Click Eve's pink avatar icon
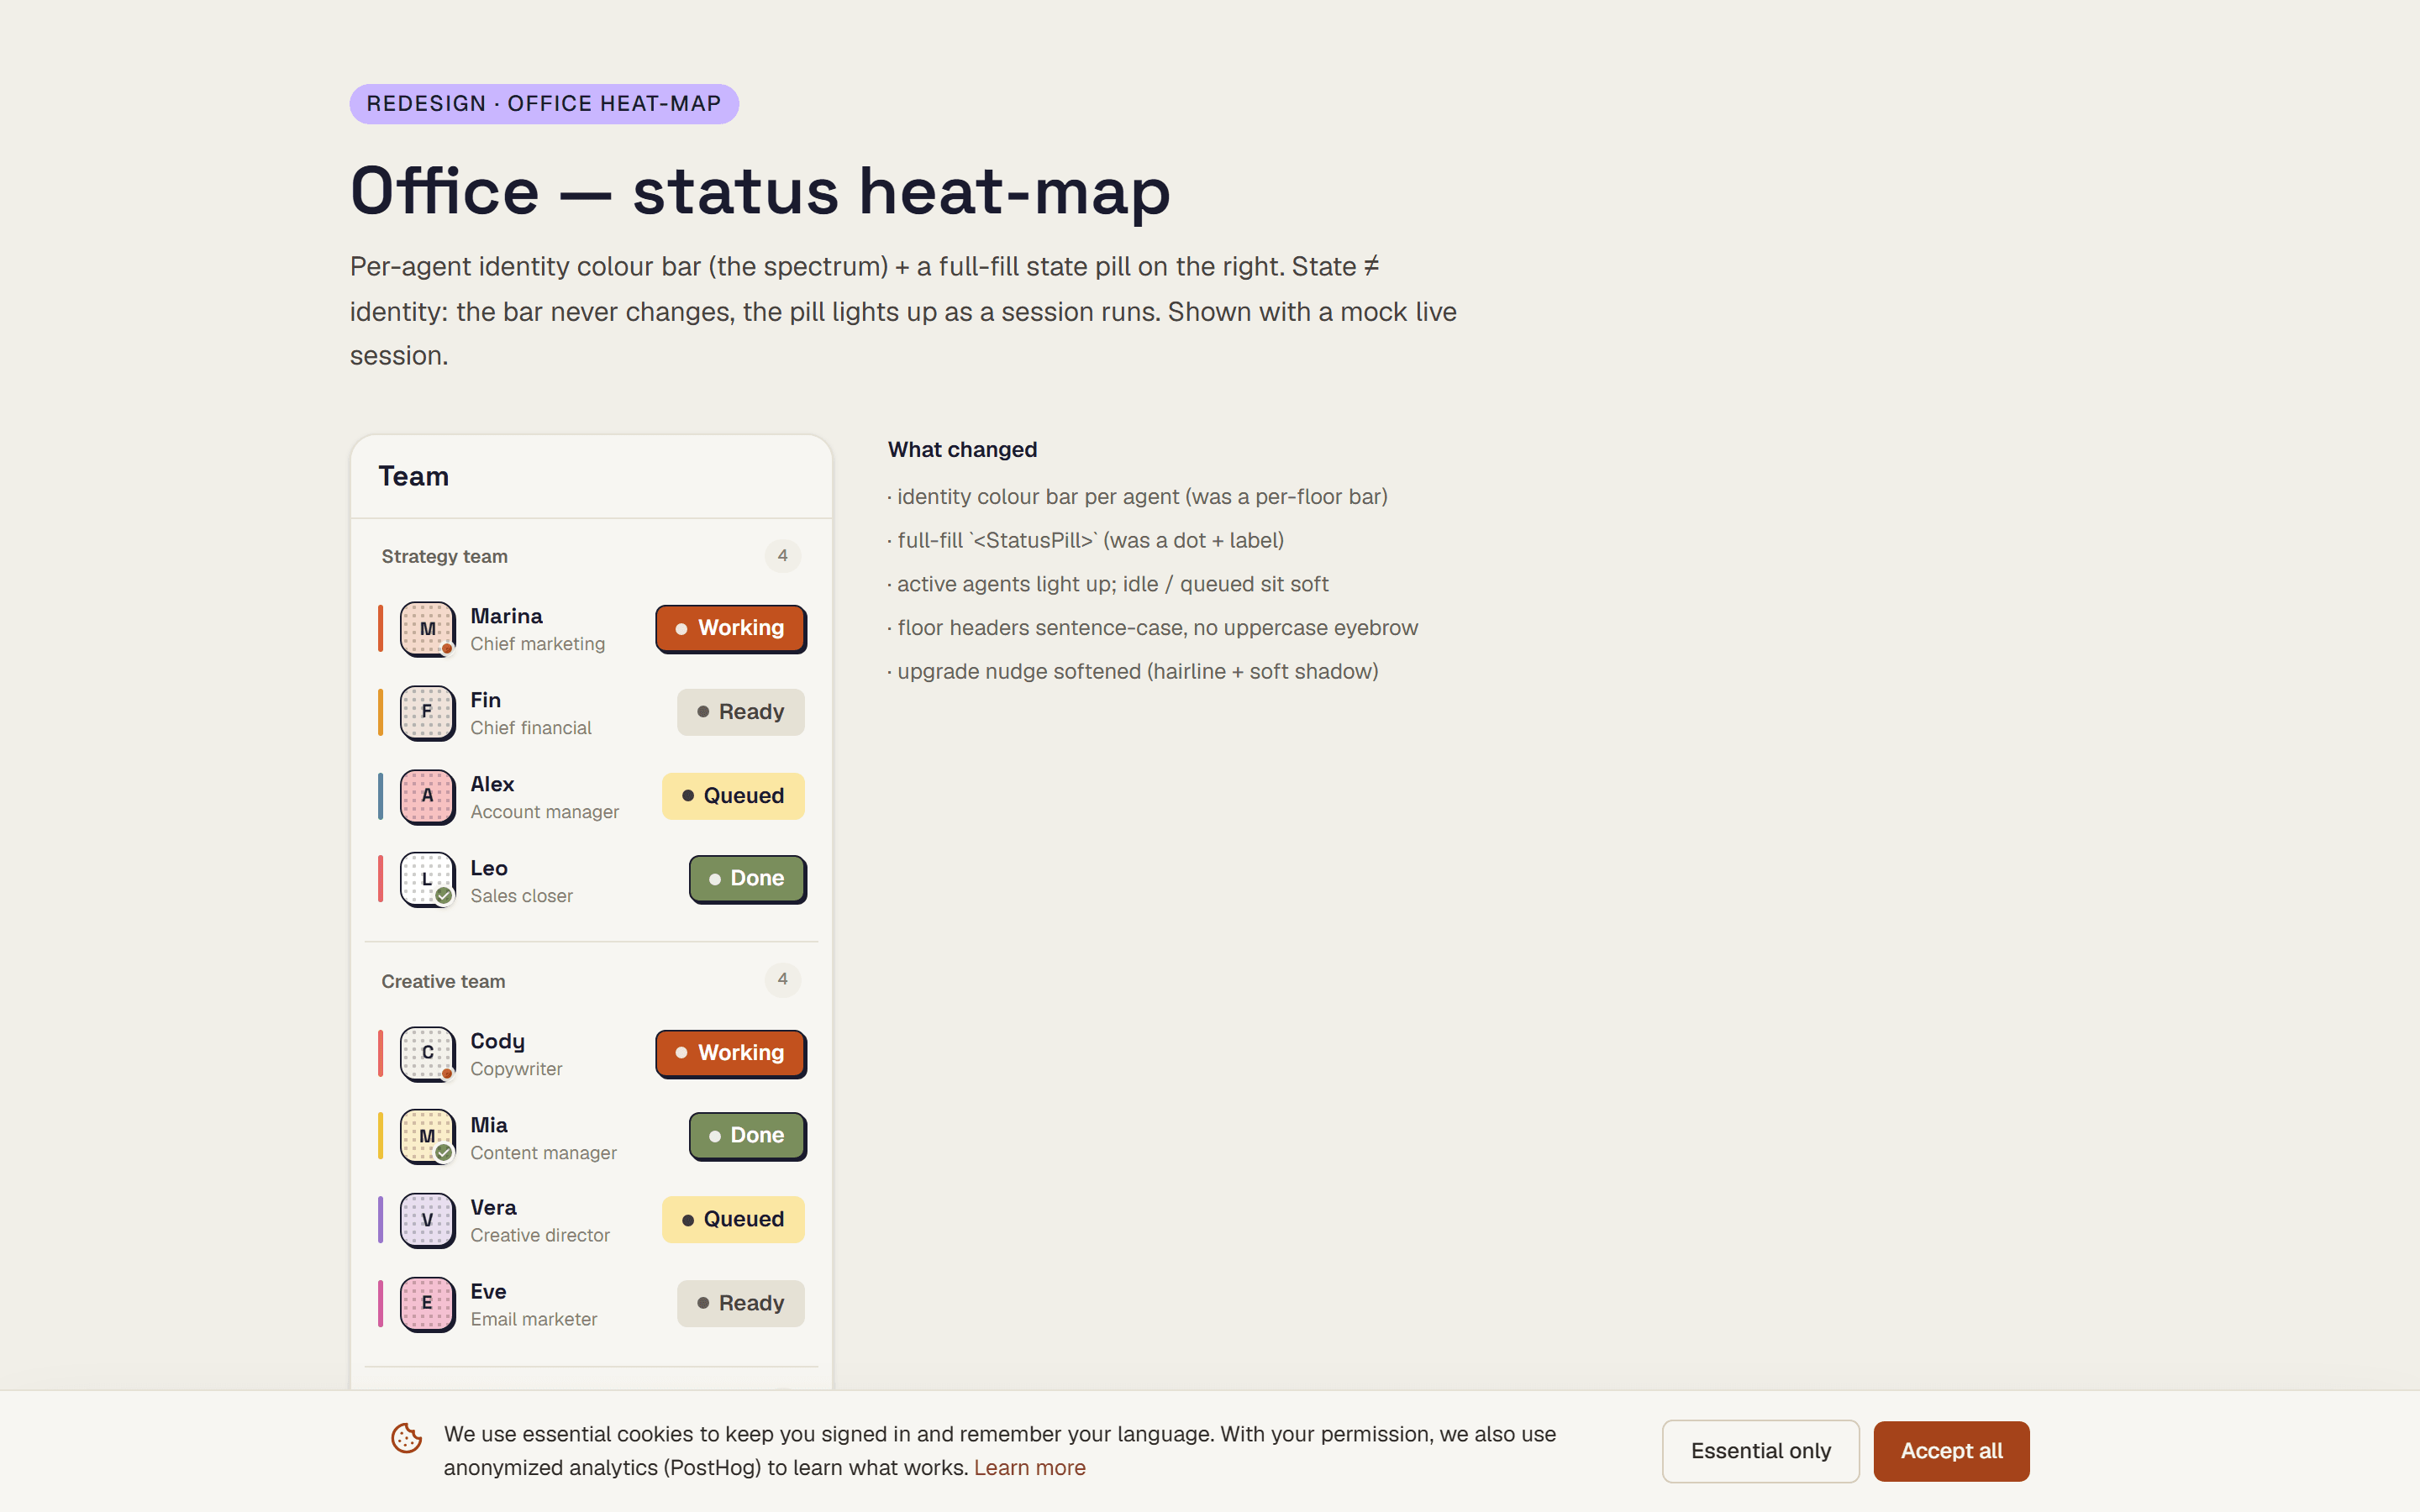The width and height of the screenshot is (2420, 1512). coord(427,1304)
